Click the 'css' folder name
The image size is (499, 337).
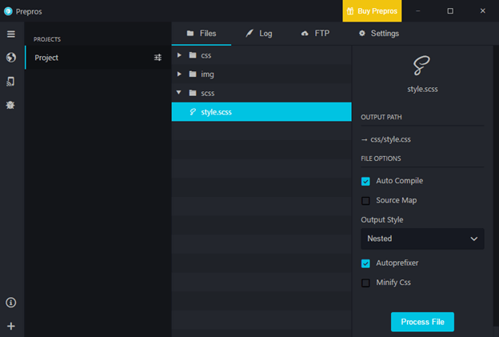pyautogui.click(x=206, y=55)
